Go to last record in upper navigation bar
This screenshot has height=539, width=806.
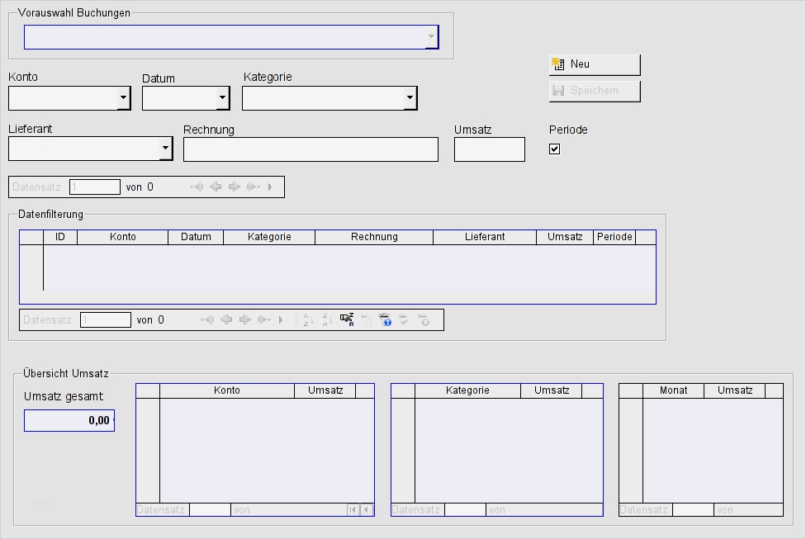pos(254,187)
